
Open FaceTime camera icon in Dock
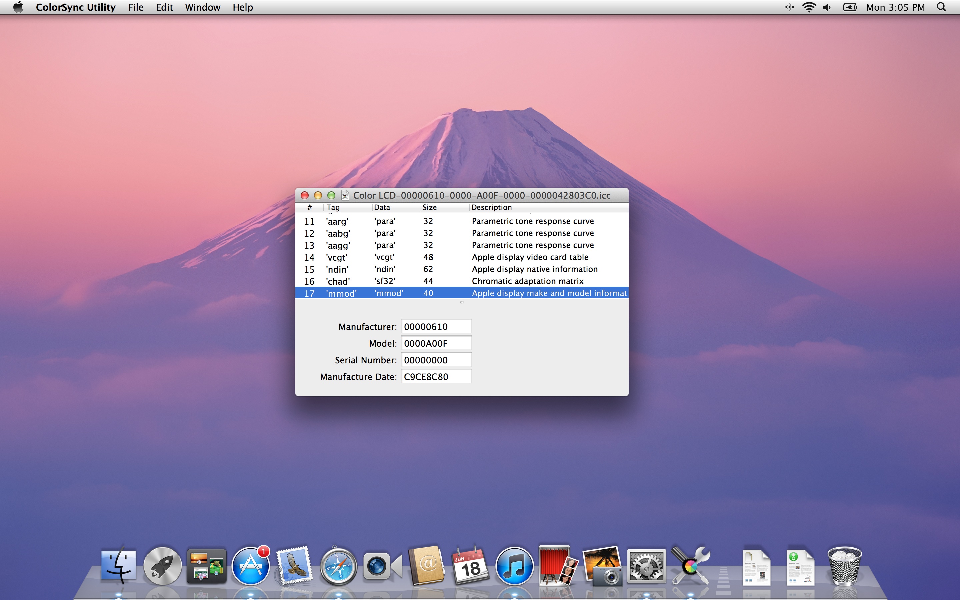click(x=382, y=566)
